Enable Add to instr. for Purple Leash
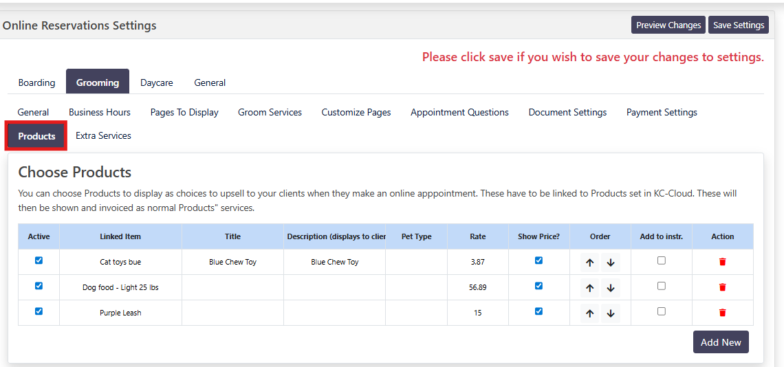This screenshot has width=784, height=367. [x=661, y=311]
